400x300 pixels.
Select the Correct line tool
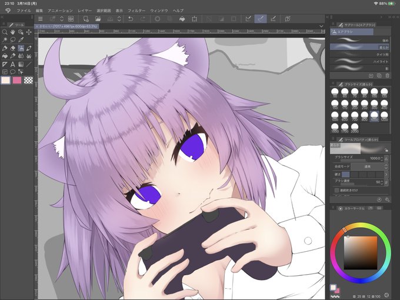21,72
